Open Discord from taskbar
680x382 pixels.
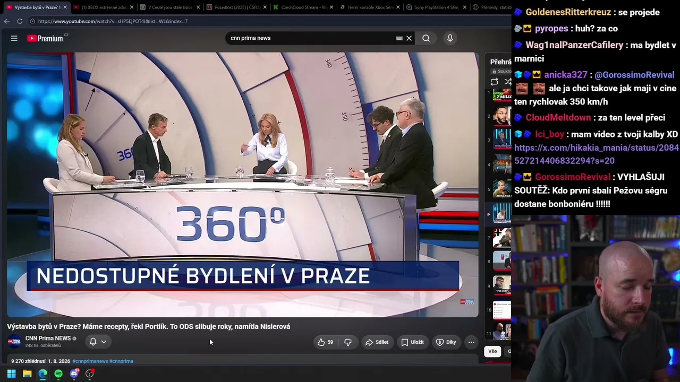(74, 374)
